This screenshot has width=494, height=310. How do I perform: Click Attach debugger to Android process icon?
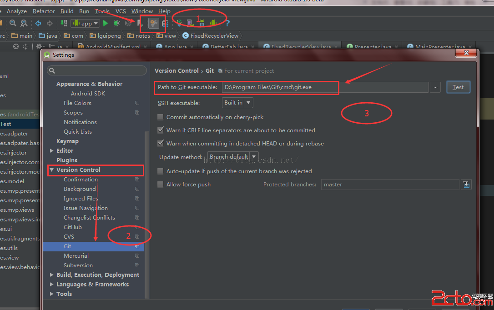pos(140,23)
